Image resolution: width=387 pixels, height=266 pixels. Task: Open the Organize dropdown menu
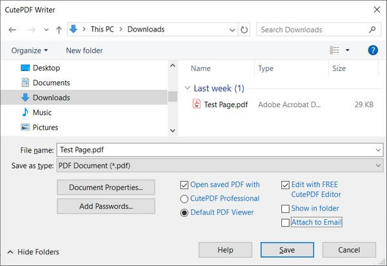pyautogui.click(x=29, y=50)
